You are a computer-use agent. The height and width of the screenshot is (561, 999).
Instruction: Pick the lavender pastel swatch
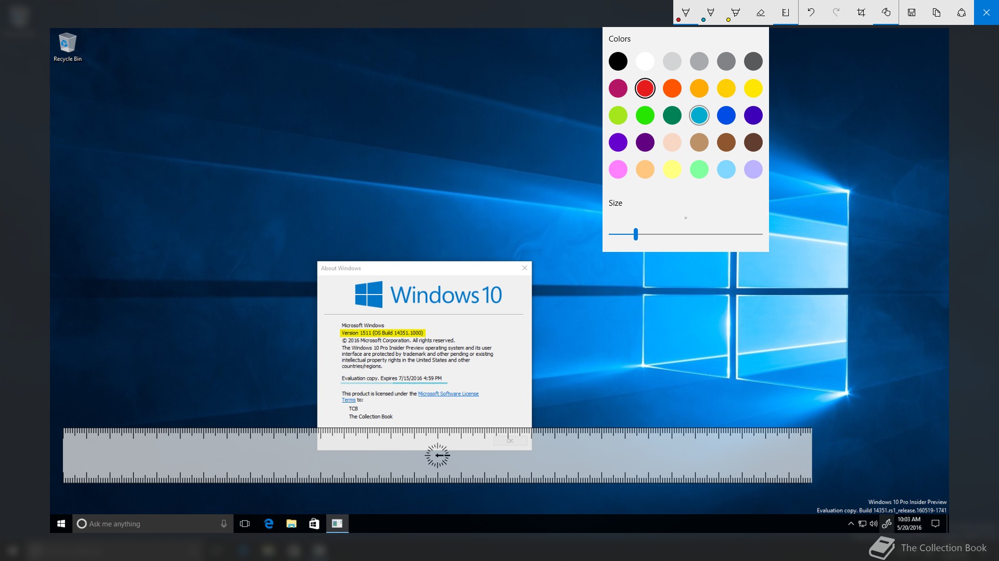[753, 169]
